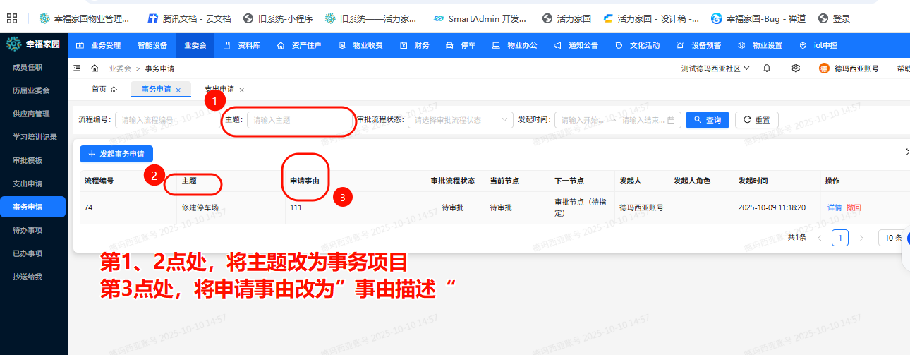The image size is (910, 355).
Task: Click the calendar icon in date range field
Action: coord(671,120)
